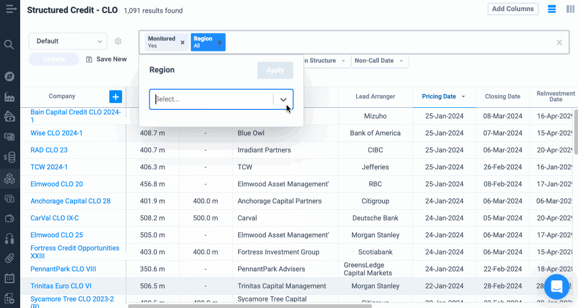Screen dimensions: 578x308
Task: Open the Region Select dropdown
Action: [x=283, y=99]
